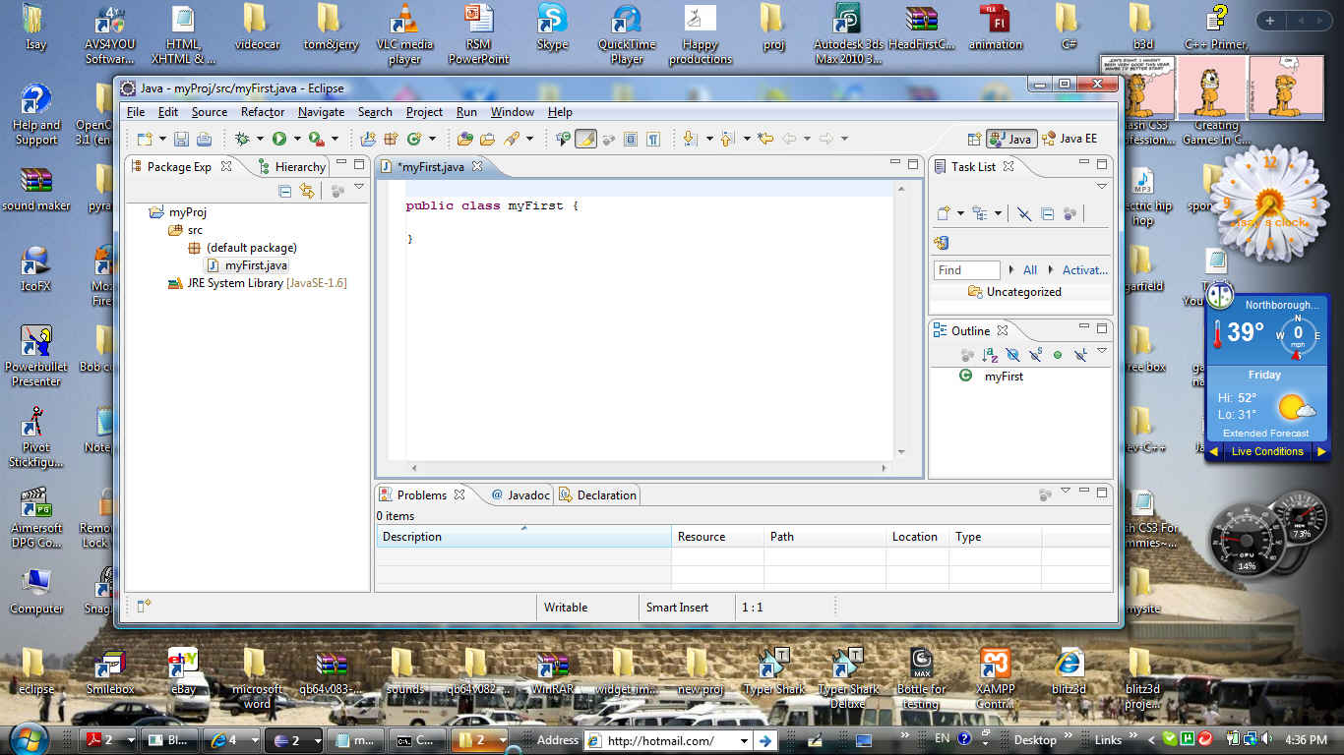
Task: Open the Search dropdown arrow
Action: pyautogui.click(x=529, y=139)
